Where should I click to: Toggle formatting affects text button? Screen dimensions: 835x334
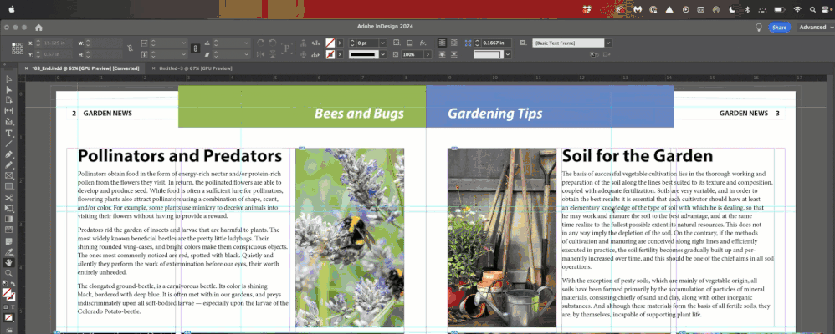(x=11, y=307)
